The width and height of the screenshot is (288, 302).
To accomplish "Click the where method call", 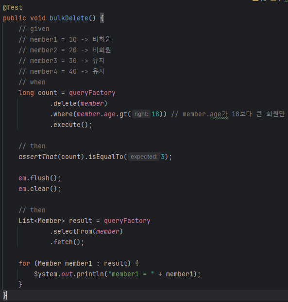I will [x=63, y=114].
